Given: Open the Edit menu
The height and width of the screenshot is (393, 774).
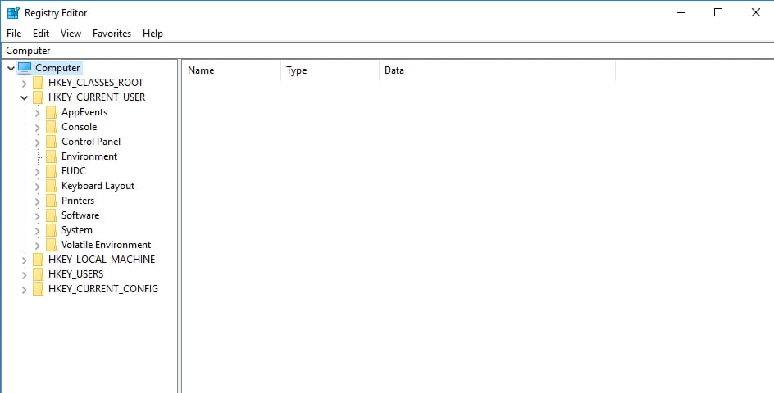Looking at the screenshot, I should [x=41, y=34].
